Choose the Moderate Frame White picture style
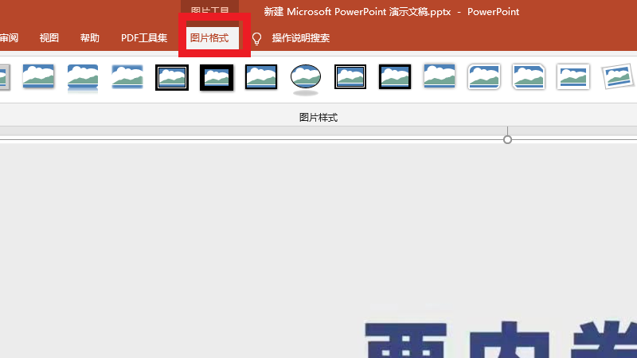The height and width of the screenshot is (358, 637). tap(573, 77)
